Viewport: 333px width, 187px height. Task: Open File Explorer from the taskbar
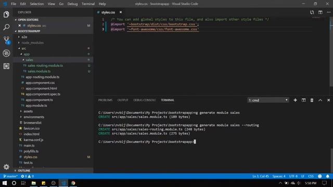click(x=33, y=183)
